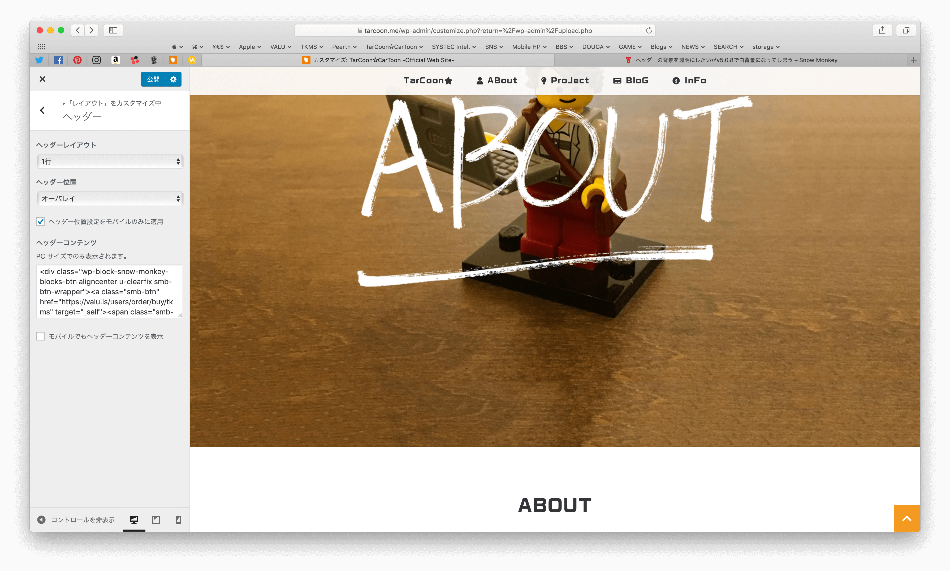Image resolution: width=950 pixels, height=571 pixels.
Task: Click the tablet preview icon at bottom
Action: [156, 520]
